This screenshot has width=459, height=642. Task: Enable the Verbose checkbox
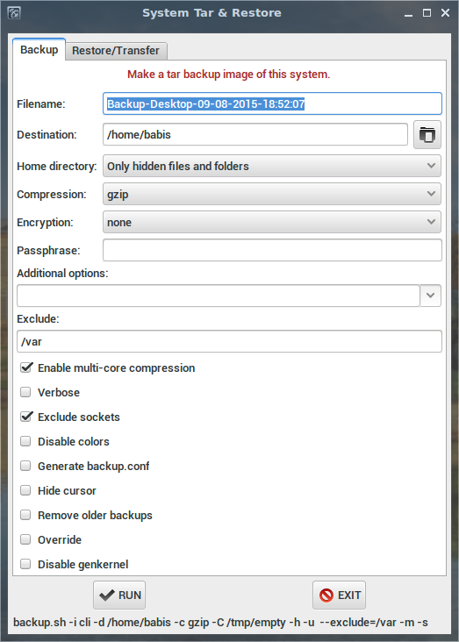click(25, 392)
